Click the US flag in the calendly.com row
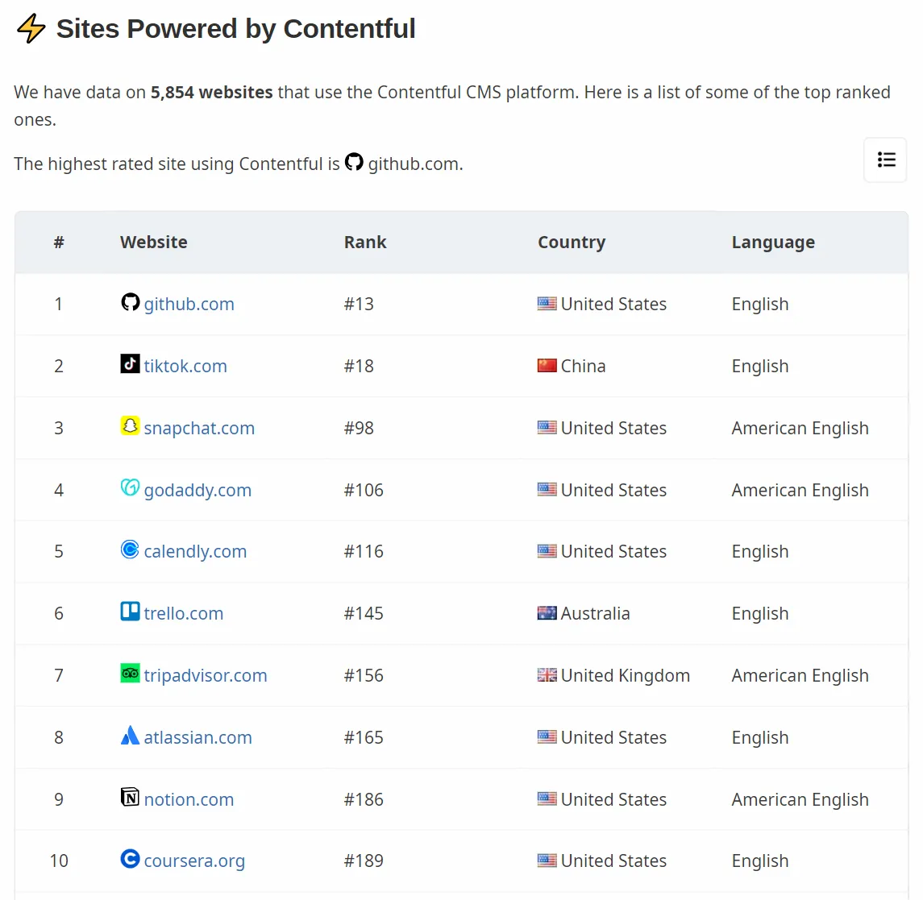 (547, 551)
